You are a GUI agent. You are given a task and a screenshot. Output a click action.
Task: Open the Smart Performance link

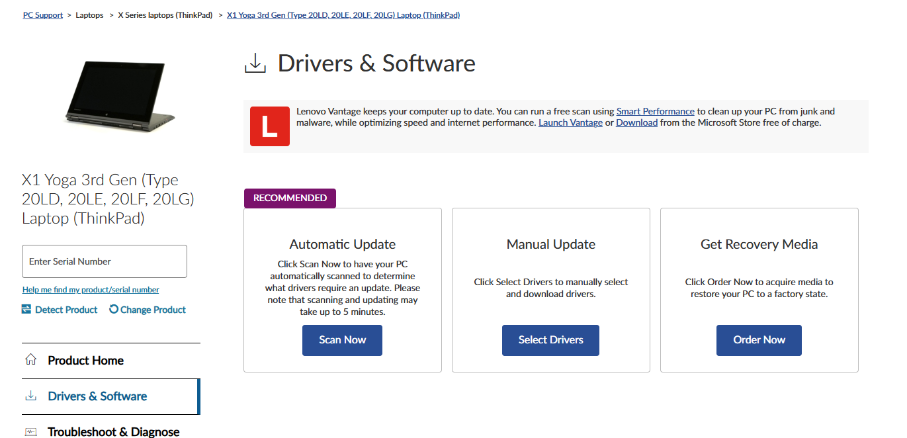click(x=656, y=111)
